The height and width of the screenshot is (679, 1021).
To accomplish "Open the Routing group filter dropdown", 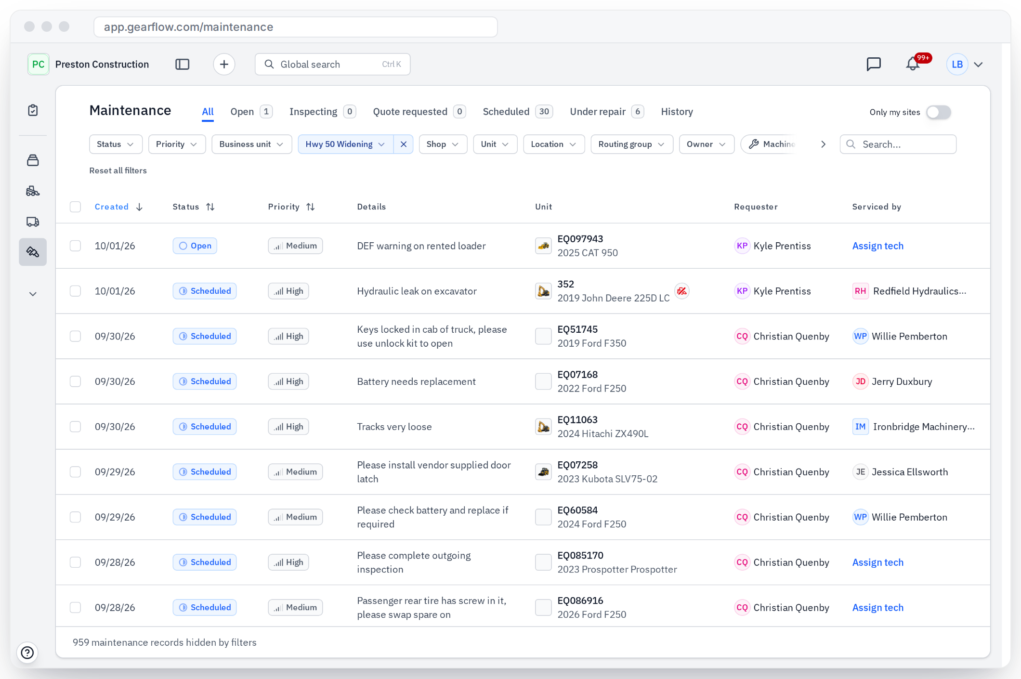I will (631, 144).
